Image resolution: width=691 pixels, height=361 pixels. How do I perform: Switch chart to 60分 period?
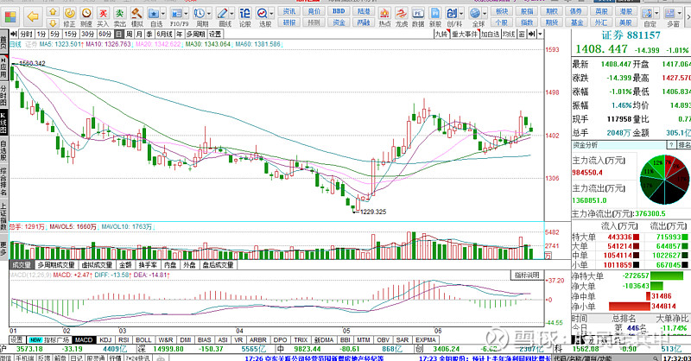point(105,33)
